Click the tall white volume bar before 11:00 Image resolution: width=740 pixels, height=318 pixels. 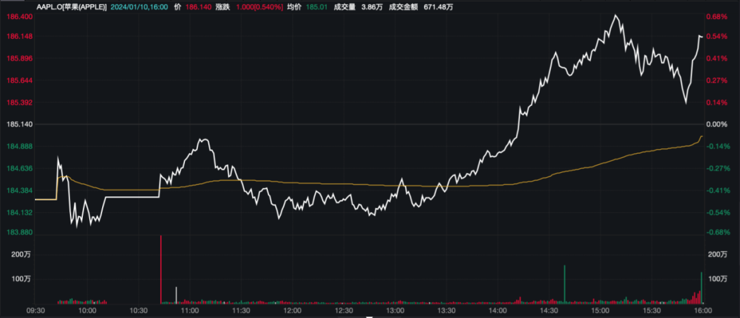[177, 295]
